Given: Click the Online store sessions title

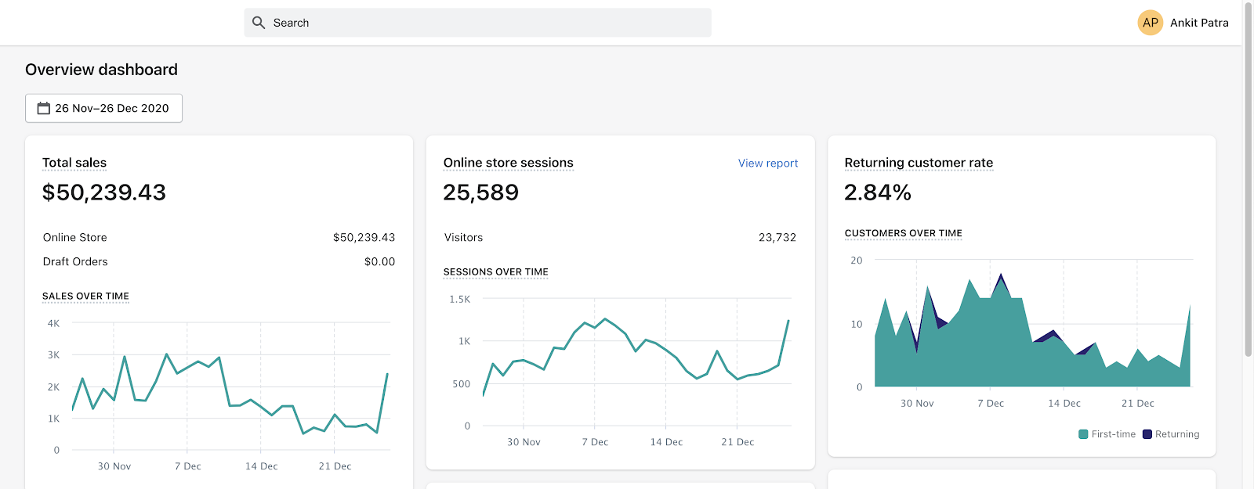Looking at the screenshot, I should pos(508,163).
